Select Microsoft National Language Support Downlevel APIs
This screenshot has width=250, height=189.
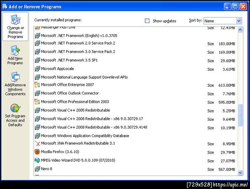pyautogui.click(x=84, y=77)
